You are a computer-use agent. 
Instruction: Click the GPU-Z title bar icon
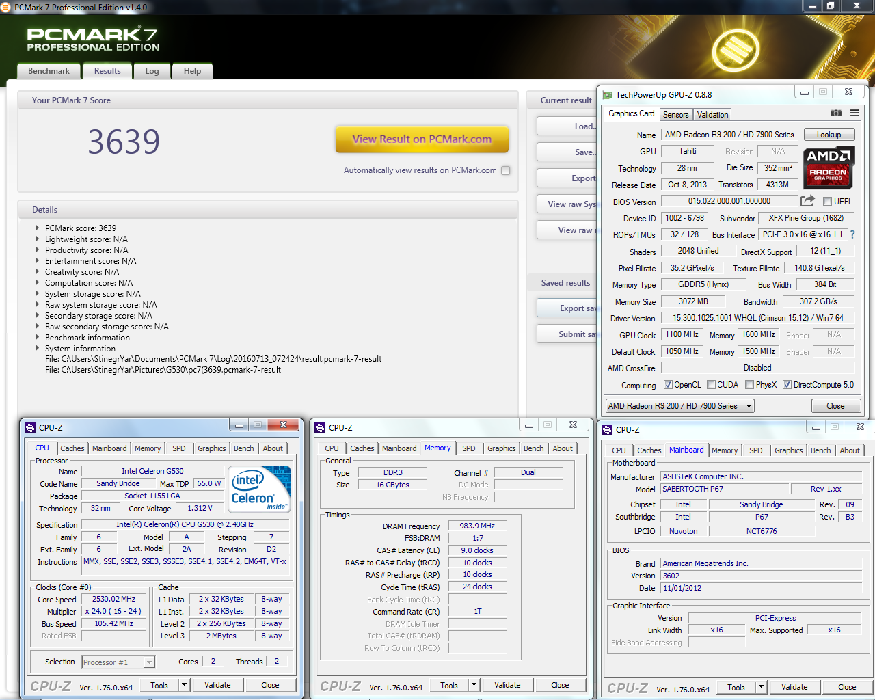coord(606,95)
